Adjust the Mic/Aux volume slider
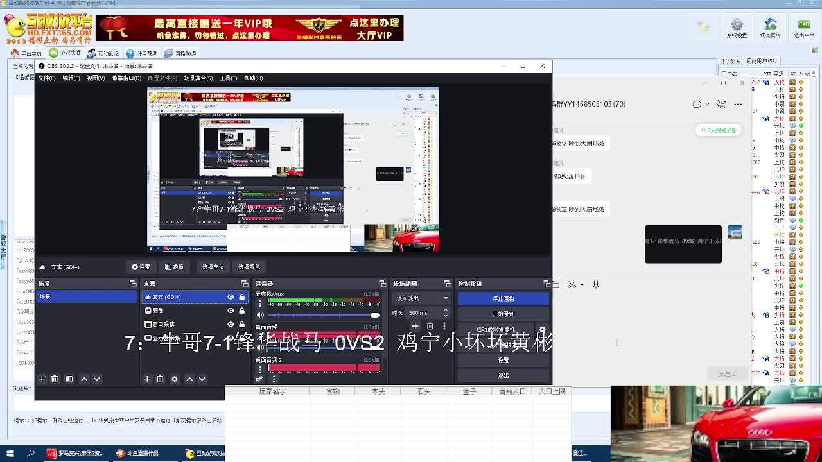The height and width of the screenshot is (462, 822). coord(321,315)
